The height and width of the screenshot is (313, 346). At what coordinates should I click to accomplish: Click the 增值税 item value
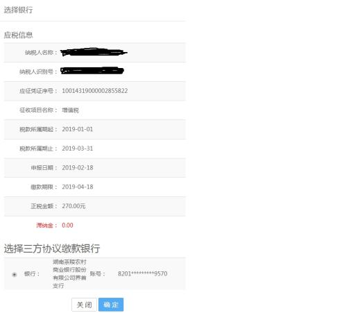(70, 110)
